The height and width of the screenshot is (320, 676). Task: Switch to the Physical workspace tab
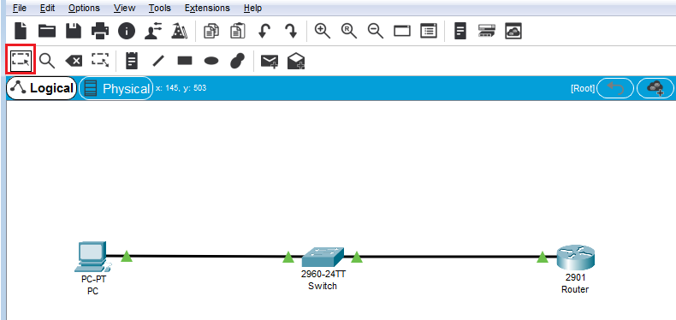click(x=116, y=88)
